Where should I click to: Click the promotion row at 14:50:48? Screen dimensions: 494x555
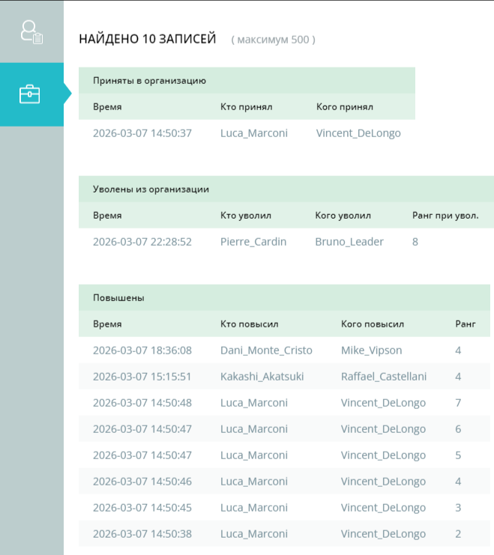tap(142, 403)
